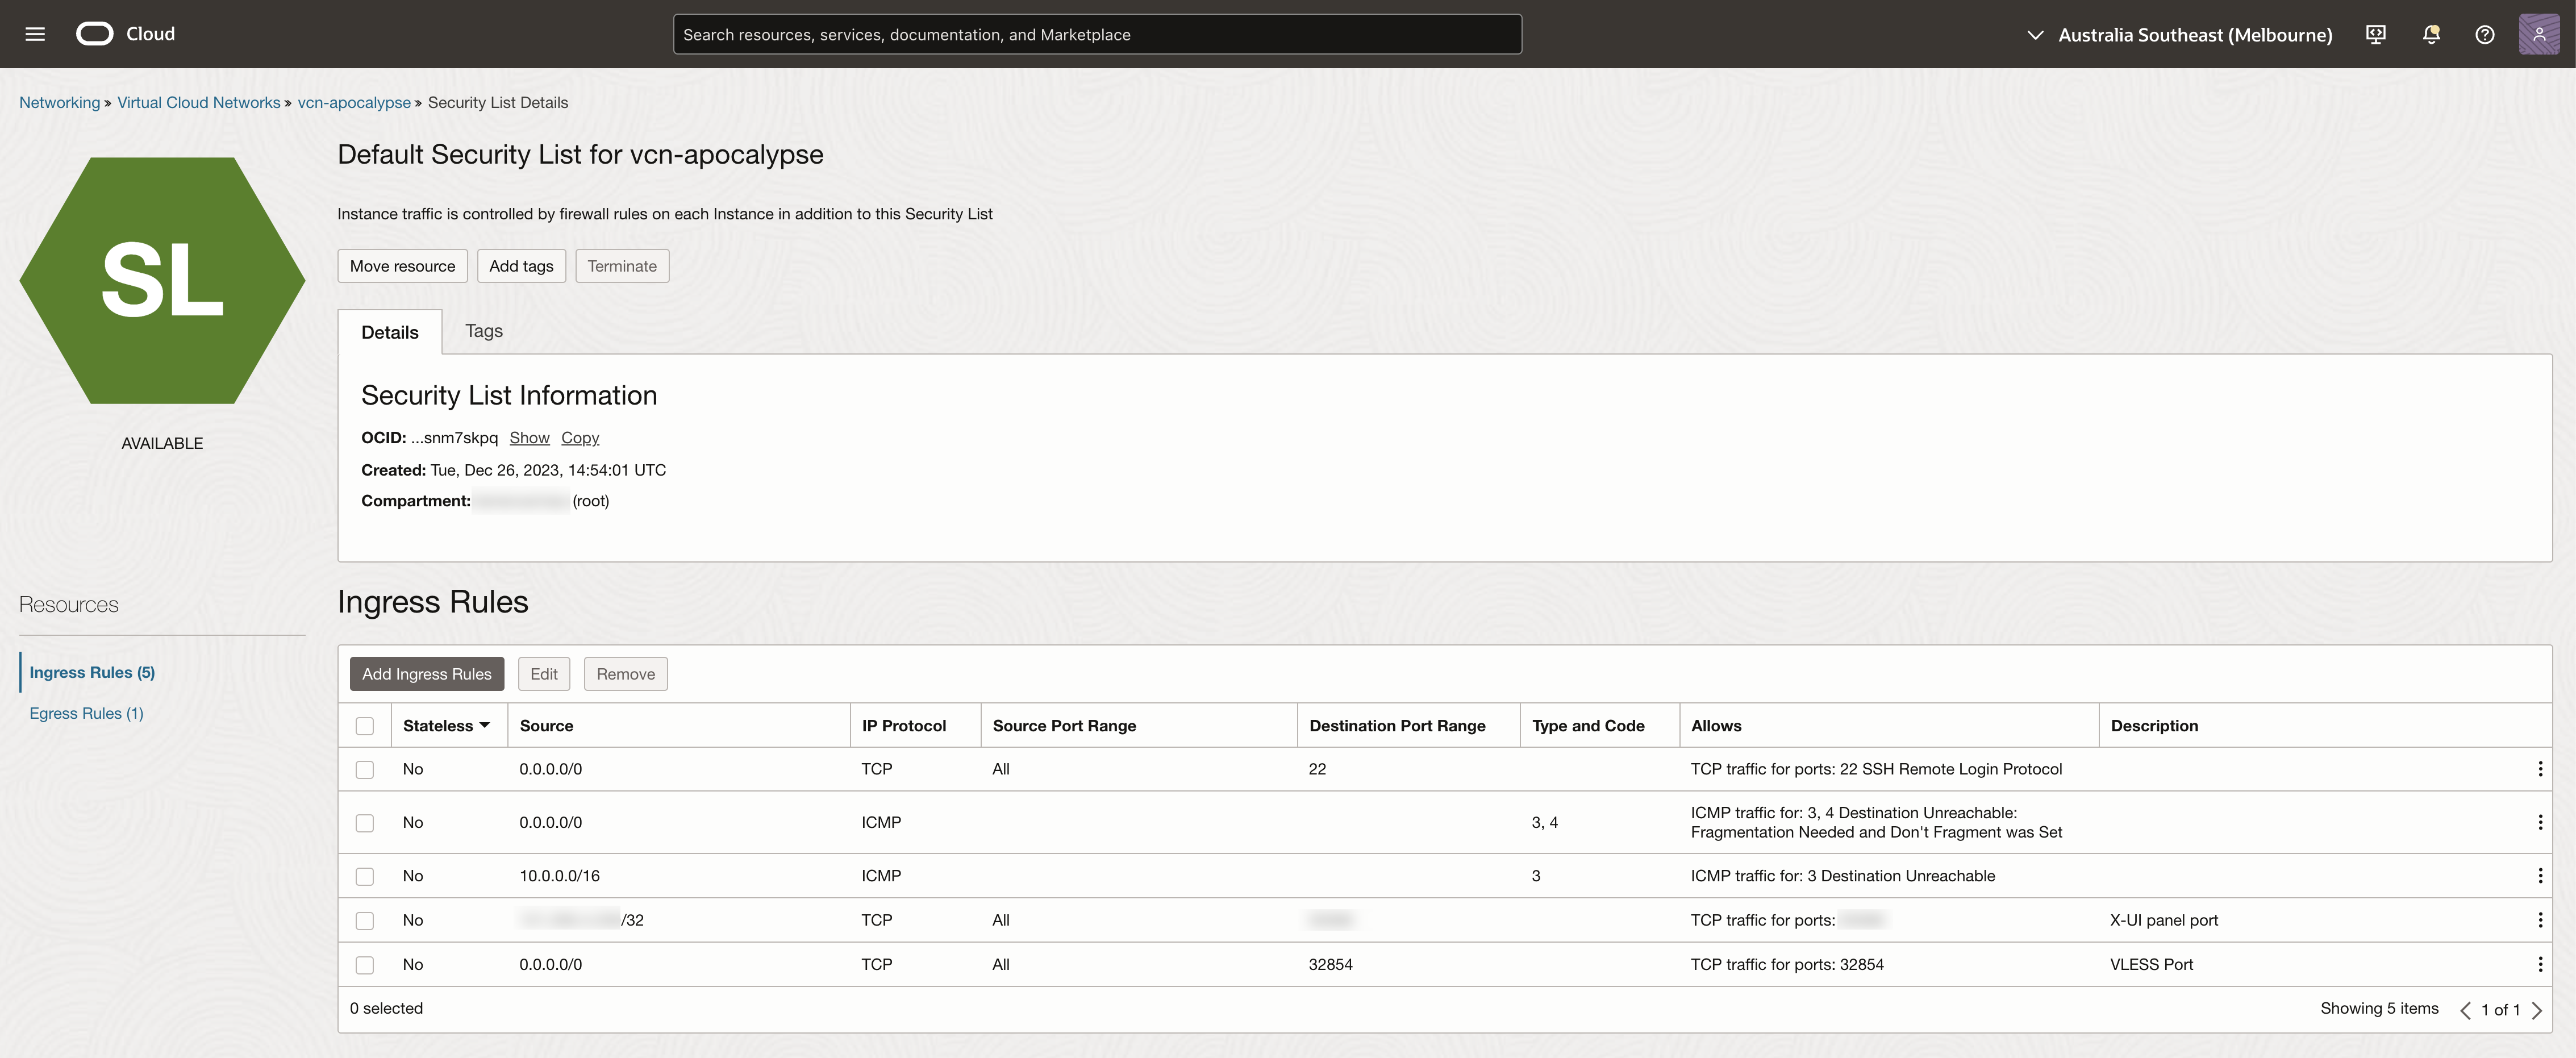Open actions menu for 10.0.0.0/16 rule

point(2539,876)
